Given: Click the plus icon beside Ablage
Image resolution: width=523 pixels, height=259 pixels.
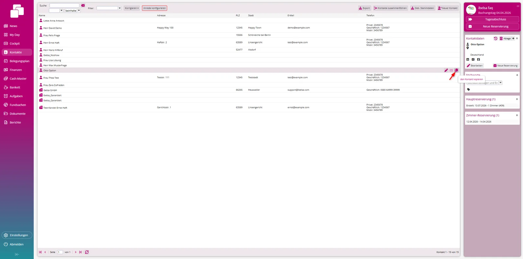Looking at the screenshot, I should pyautogui.click(x=513, y=38).
